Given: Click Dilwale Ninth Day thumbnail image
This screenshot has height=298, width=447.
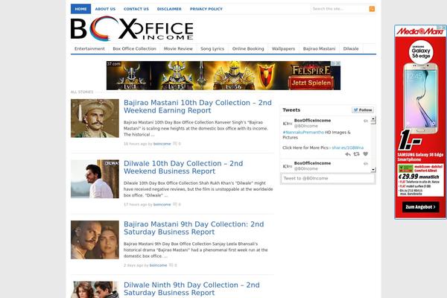Looking at the screenshot, I should click(x=95, y=290).
